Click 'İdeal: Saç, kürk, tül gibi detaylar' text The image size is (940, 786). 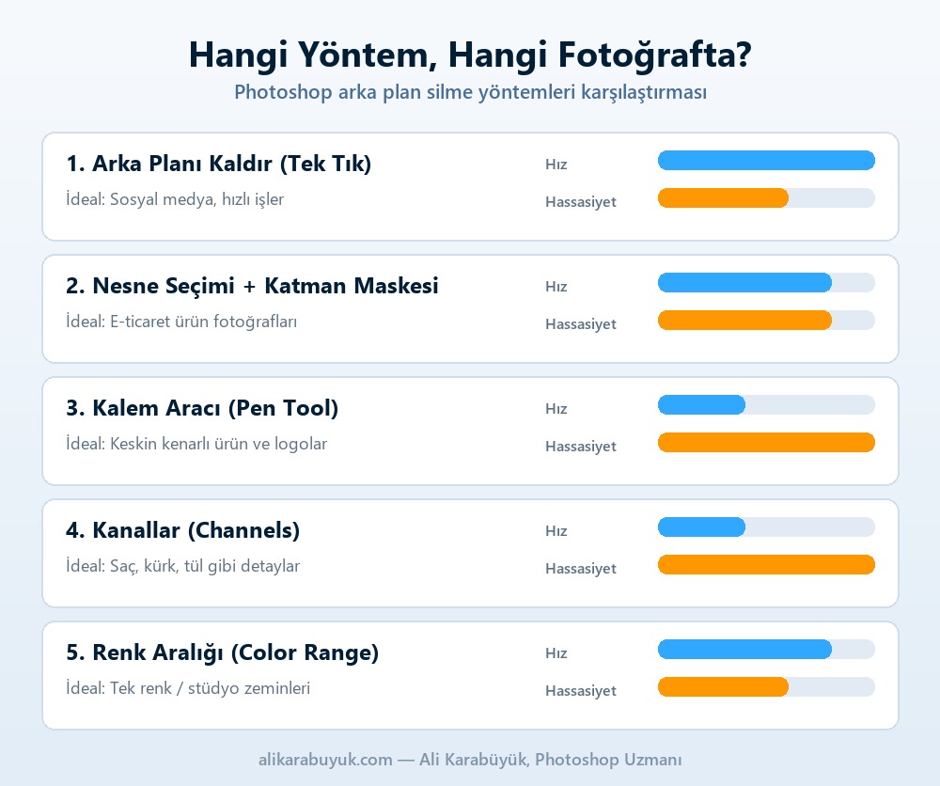pos(183,566)
